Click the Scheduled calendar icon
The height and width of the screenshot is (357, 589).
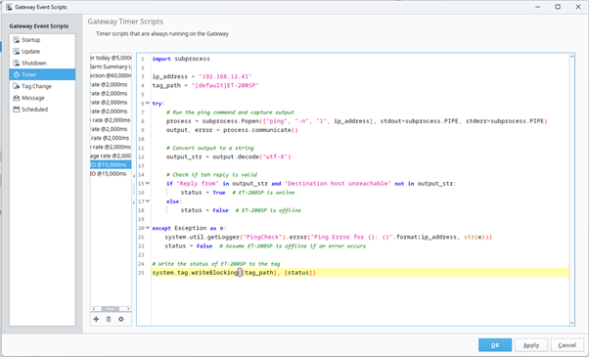17,110
